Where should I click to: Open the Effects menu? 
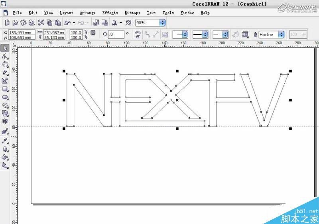tap(110, 13)
